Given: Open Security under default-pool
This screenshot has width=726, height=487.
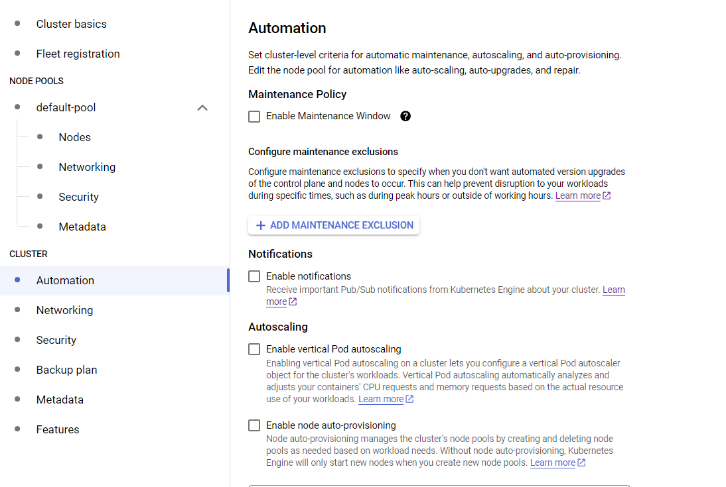Looking at the screenshot, I should click(79, 197).
